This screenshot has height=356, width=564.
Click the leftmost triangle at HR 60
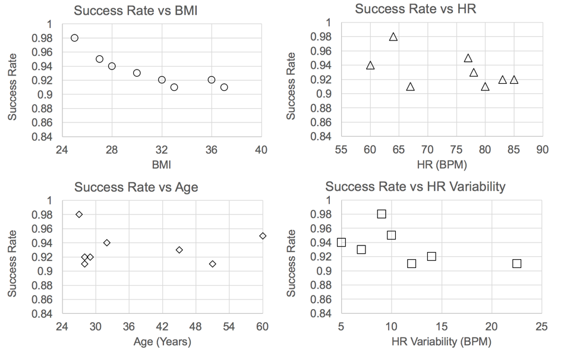pyautogui.click(x=370, y=65)
